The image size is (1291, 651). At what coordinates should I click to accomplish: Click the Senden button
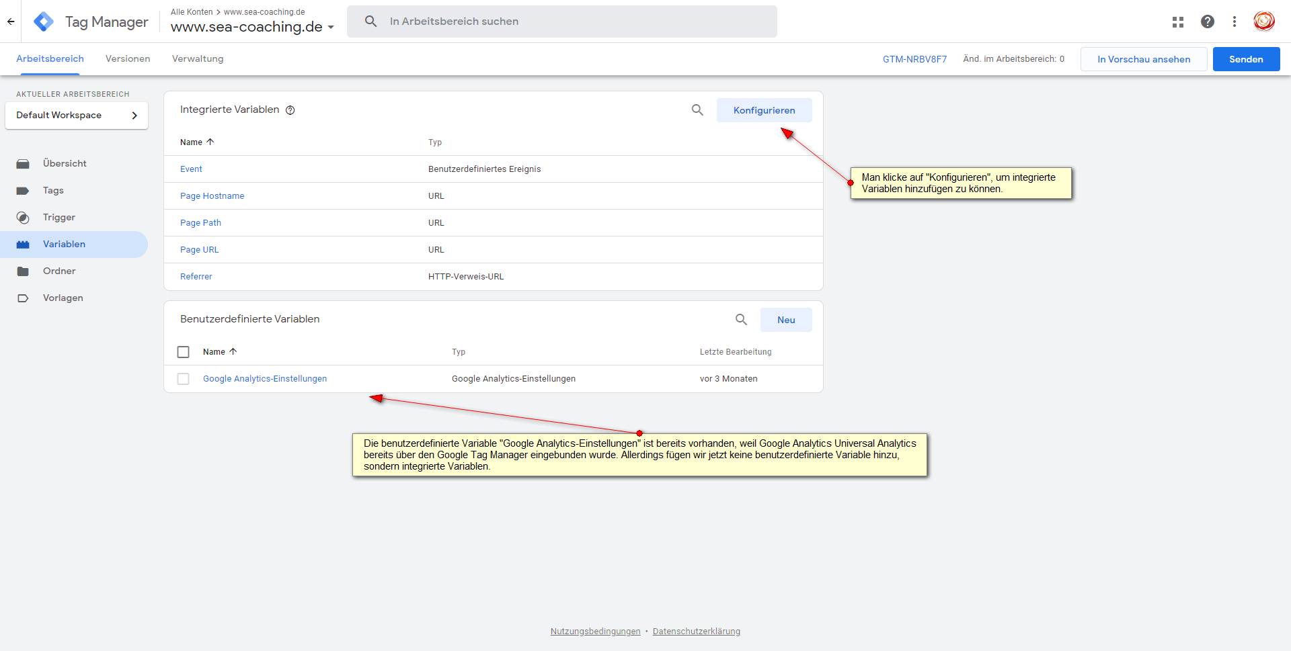coord(1246,59)
